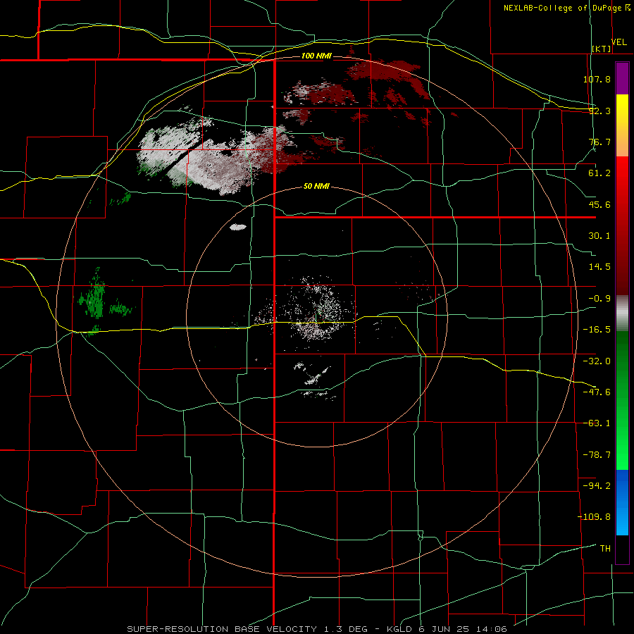Click the SUPER-RESOLUTION BASE VELOCITY caption
This screenshot has width=634, height=634.
point(316,629)
